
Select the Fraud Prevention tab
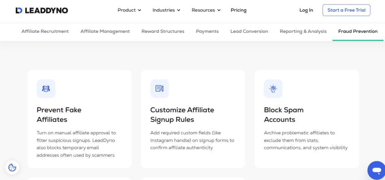coord(358,31)
